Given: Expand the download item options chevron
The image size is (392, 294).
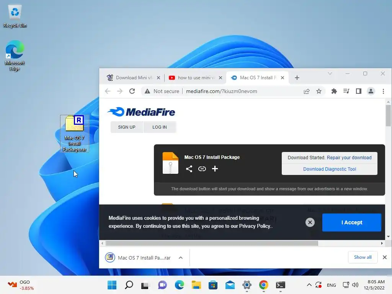Looking at the screenshot, I should tap(181, 258).
